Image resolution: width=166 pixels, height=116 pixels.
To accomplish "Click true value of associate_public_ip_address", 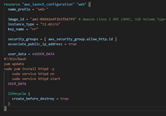I will [x=73, y=44].
